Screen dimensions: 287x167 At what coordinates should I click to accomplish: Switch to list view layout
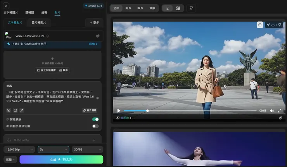tap(167, 8)
